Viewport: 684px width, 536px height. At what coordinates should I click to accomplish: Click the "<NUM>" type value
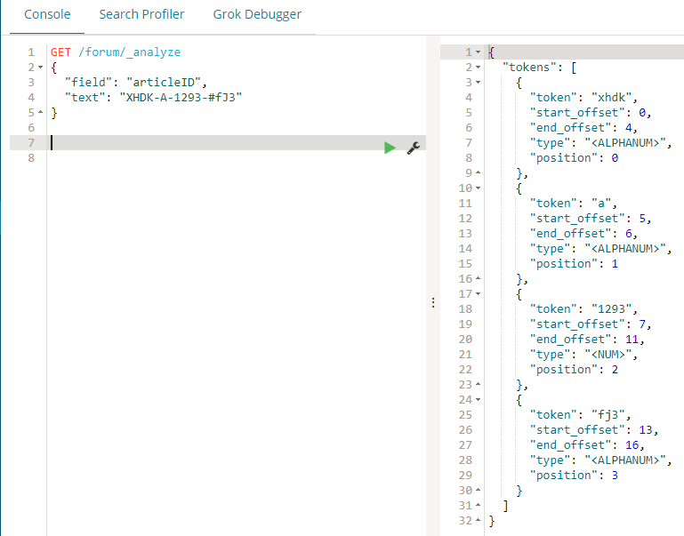[x=608, y=355]
